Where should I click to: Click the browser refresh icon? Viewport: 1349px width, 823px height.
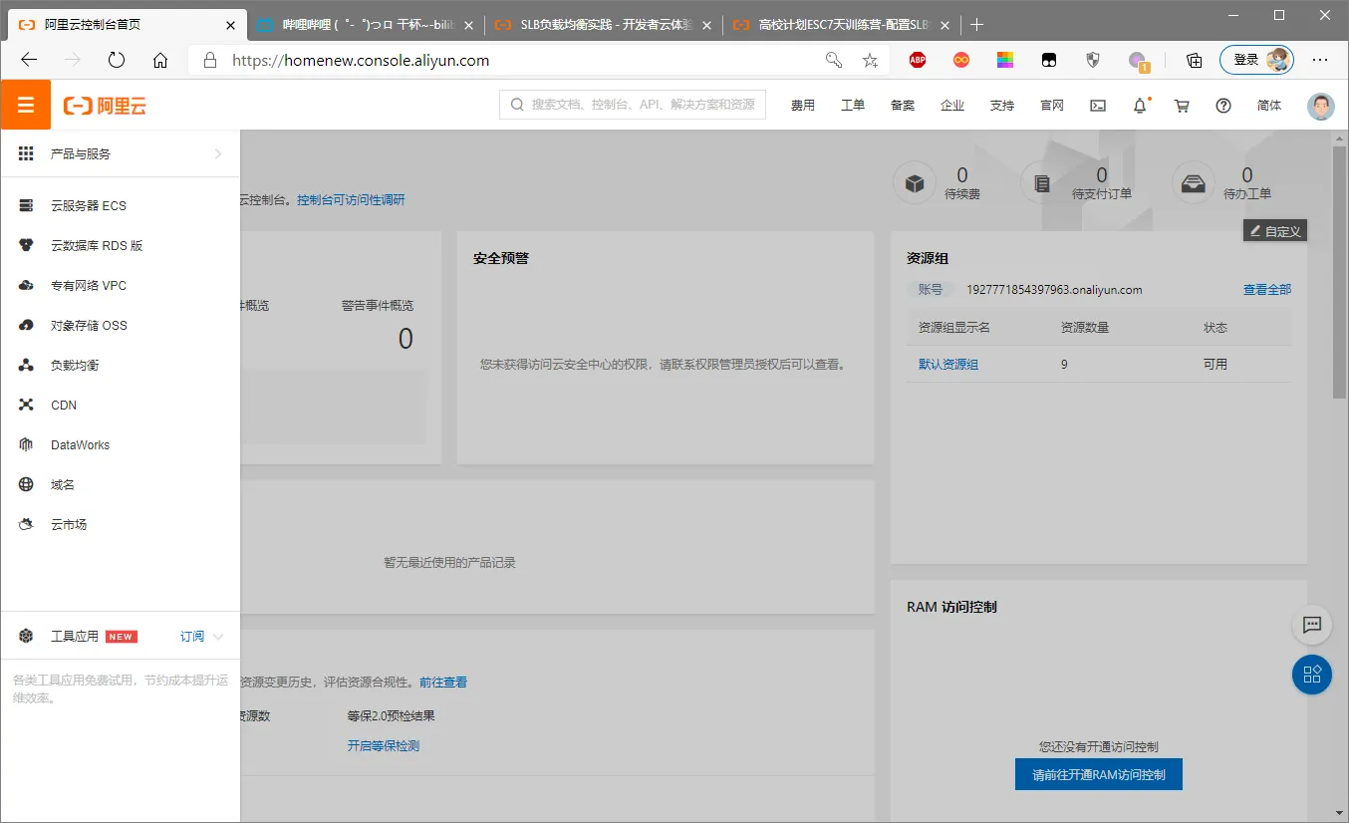tap(117, 60)
